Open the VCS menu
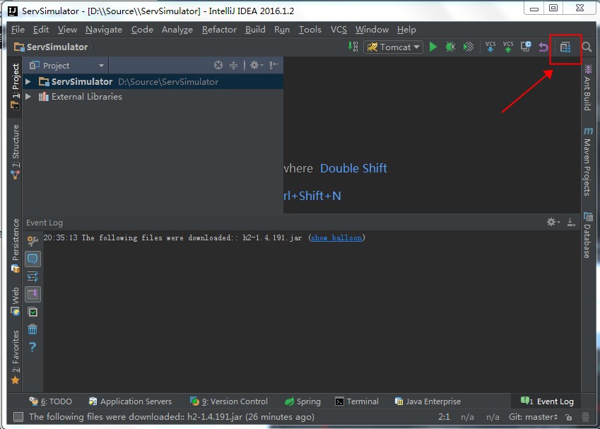This screenshot has width=600, height=429. 339,30
